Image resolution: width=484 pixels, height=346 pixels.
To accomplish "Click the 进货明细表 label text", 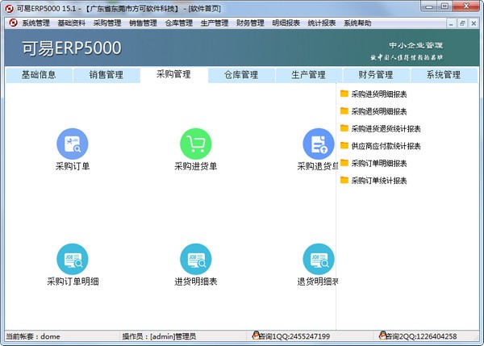I will click(196, 281).
